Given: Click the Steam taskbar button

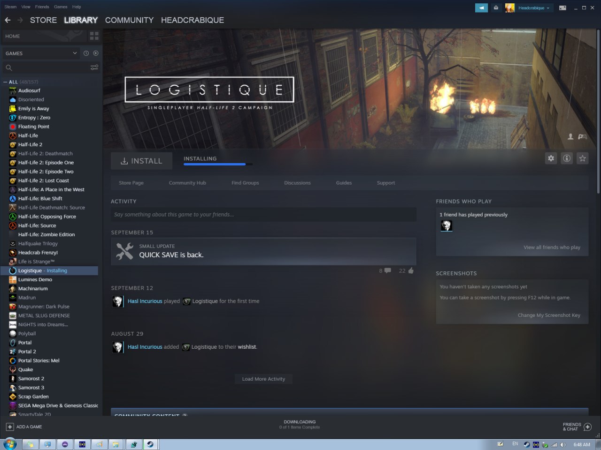Looking at the screenshot, I should point(150,444).
